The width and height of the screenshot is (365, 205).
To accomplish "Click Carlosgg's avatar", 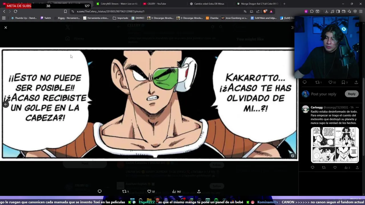I will click(x=305, y=109).
